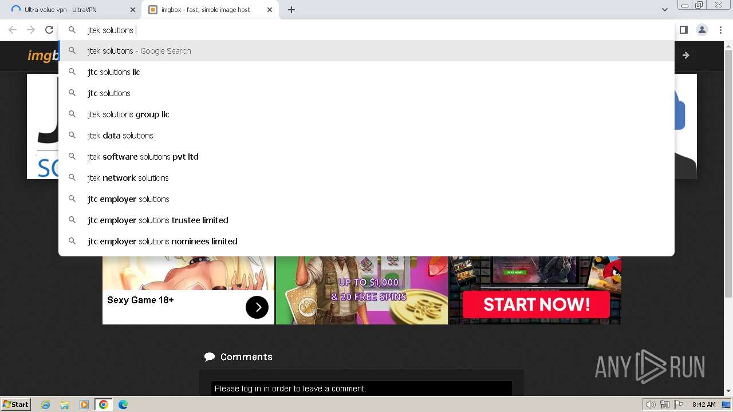Open File Explorer from taskbar
Viewport: 733px width, 412px height.
coord(65,405)
